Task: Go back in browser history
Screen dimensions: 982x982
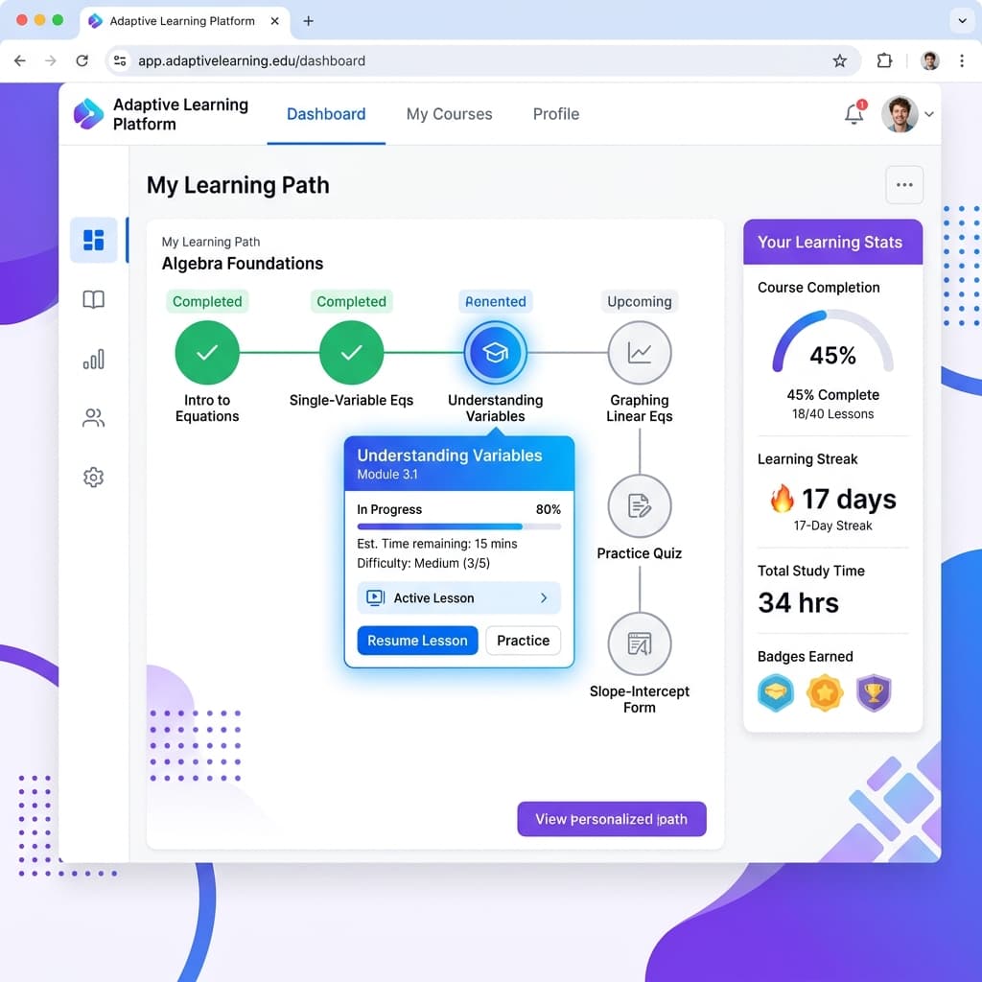Action: point(20,60)
